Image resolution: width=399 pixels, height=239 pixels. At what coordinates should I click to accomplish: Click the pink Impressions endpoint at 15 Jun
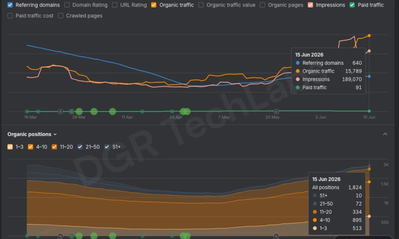coord(369,51)
